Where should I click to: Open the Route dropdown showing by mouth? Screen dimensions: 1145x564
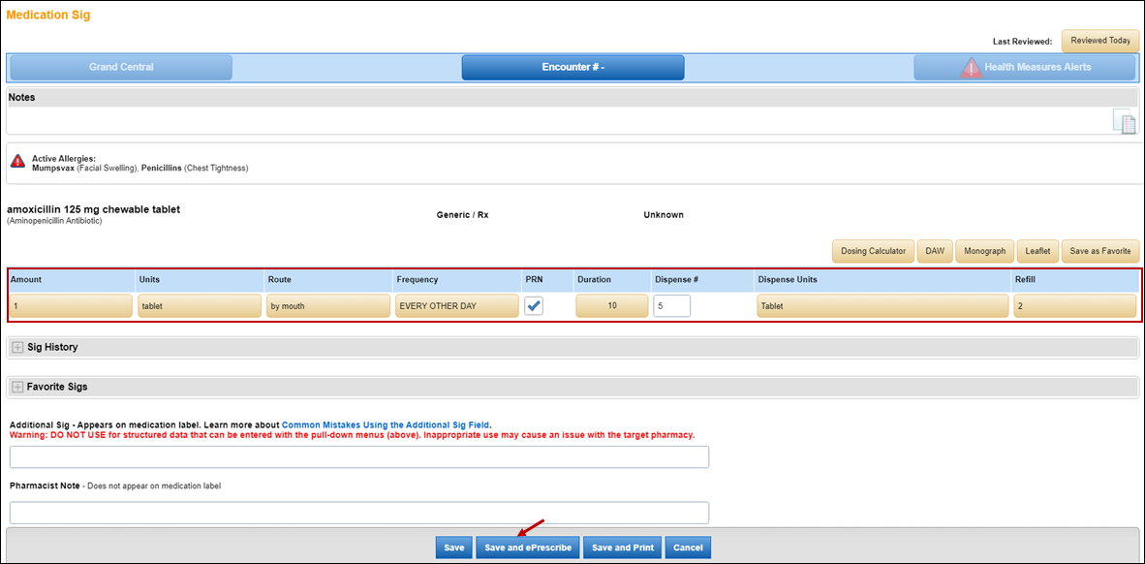tap(326, 306)
